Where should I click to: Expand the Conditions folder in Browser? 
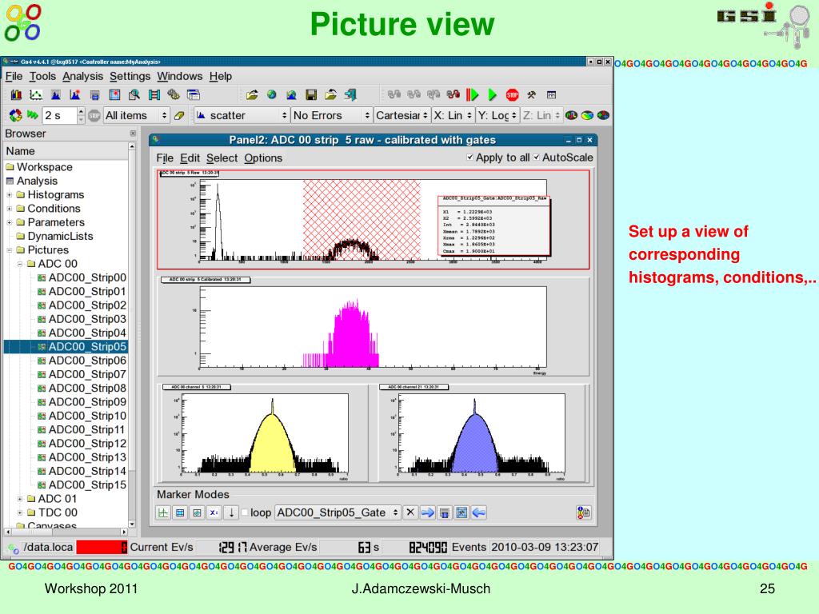(9, 209)
